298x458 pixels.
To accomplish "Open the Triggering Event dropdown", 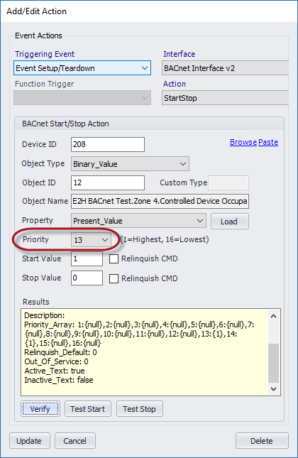I will coord(82,68).
